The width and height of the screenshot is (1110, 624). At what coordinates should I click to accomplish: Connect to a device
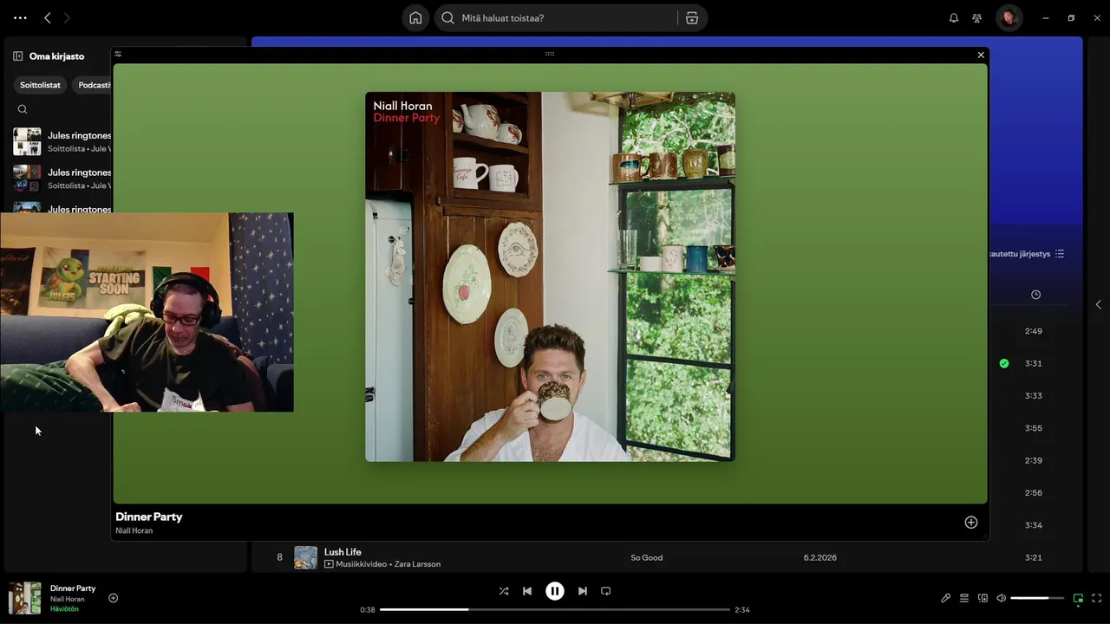(983, 598)
